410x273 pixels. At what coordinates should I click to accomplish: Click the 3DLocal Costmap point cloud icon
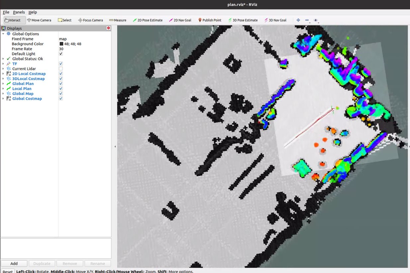9,79
